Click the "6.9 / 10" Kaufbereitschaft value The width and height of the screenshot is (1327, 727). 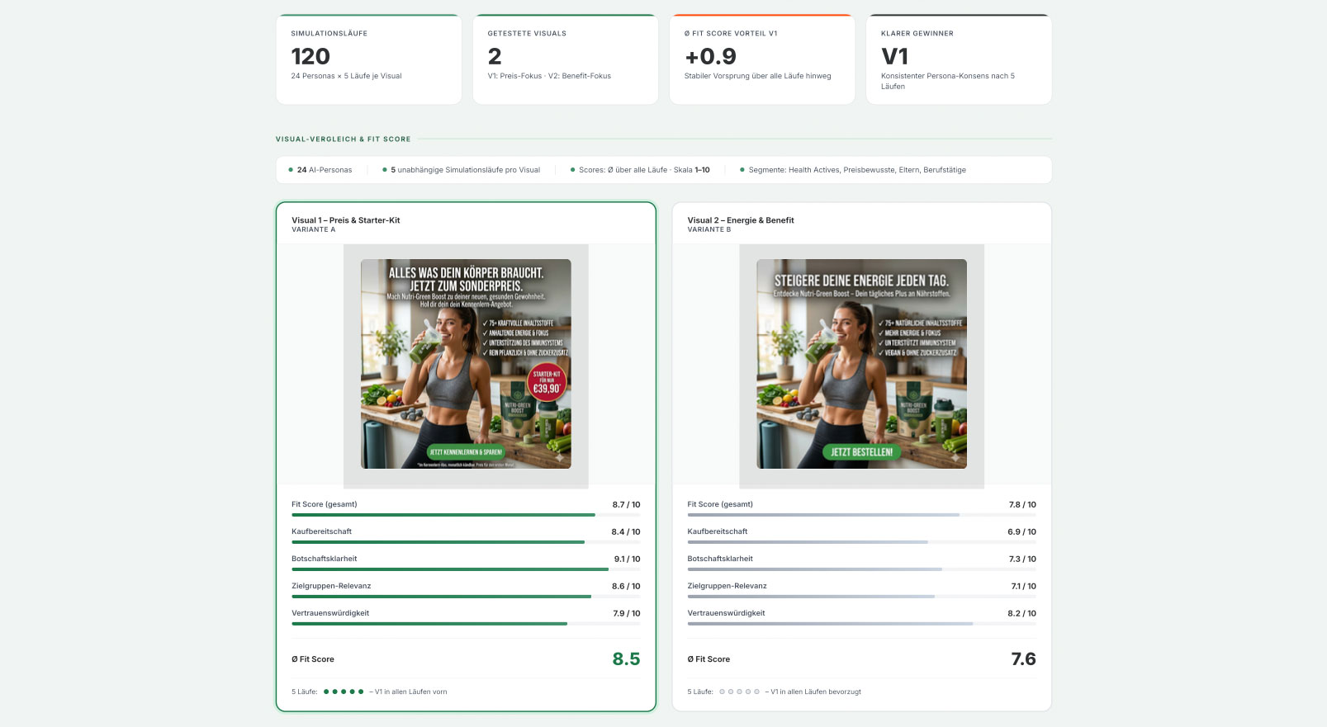[x=1021, y=531]
